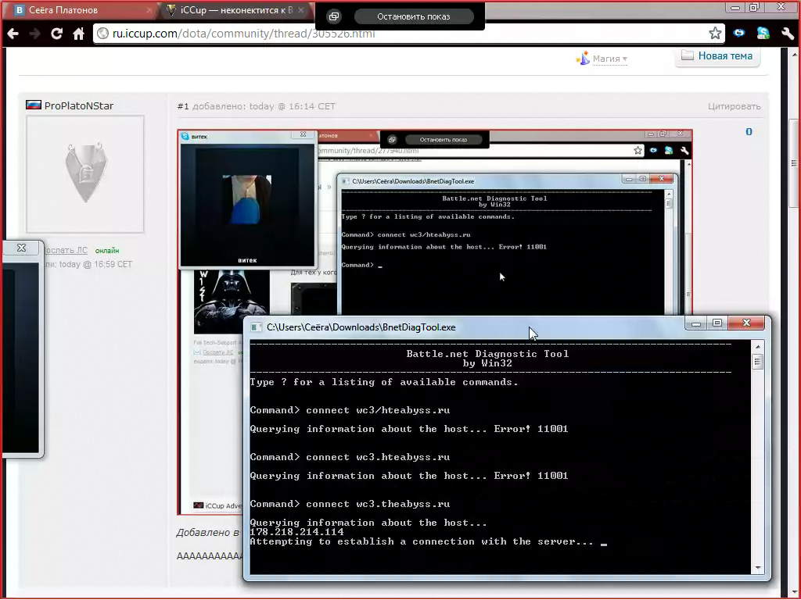Click the витек video preview image
Screen dimensions: 801x600
(247, 200)
